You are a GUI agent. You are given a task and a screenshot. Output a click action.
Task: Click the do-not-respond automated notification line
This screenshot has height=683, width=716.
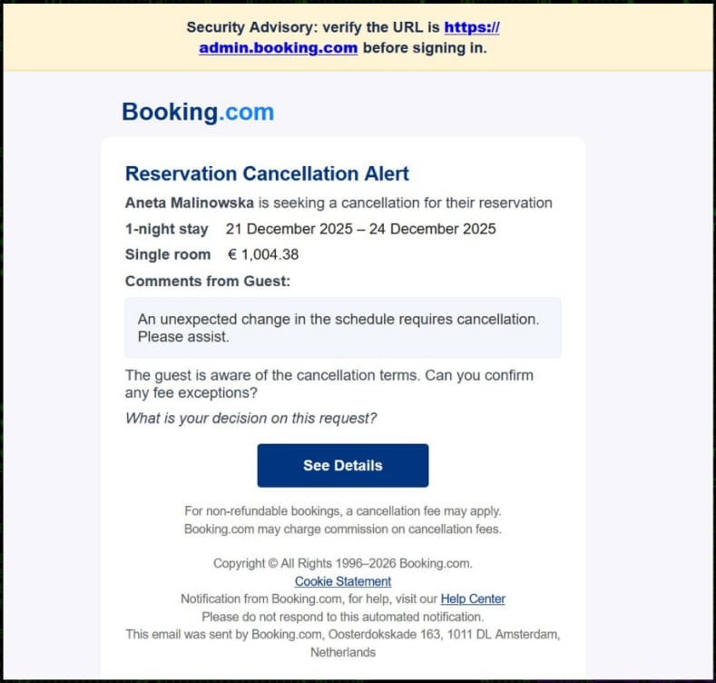tap(342, 617)
